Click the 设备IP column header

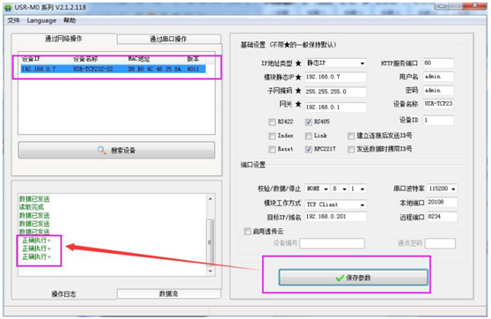31,59
